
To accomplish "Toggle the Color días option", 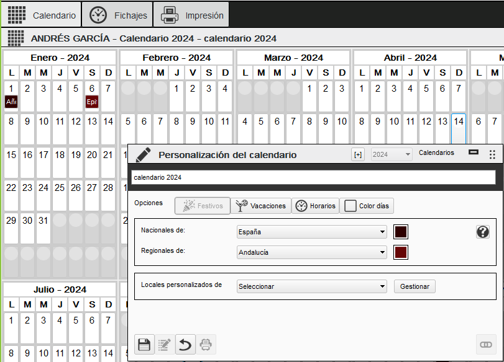I will 367,206.
